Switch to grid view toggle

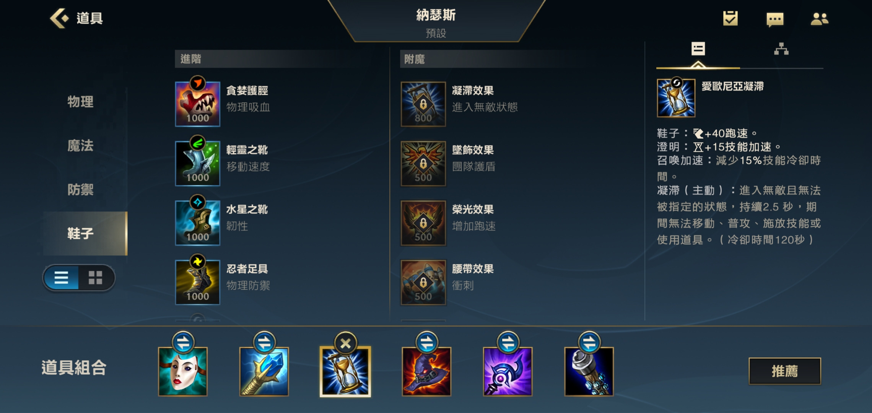point(96,278)
